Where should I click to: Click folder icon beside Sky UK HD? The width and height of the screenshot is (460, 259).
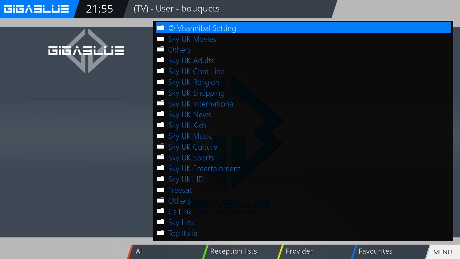(161, 179)
